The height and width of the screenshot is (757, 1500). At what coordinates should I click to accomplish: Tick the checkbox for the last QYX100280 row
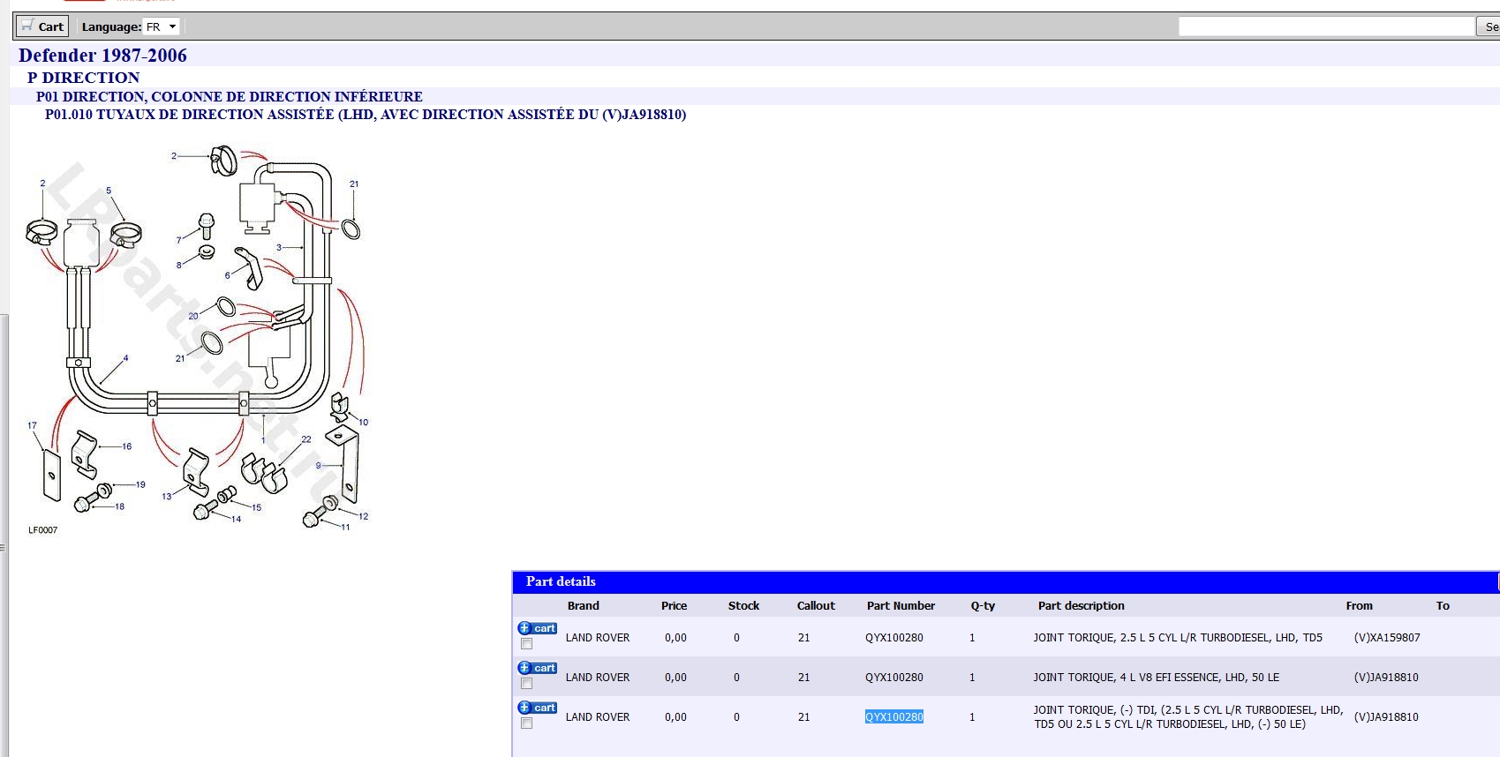[527, 723]
